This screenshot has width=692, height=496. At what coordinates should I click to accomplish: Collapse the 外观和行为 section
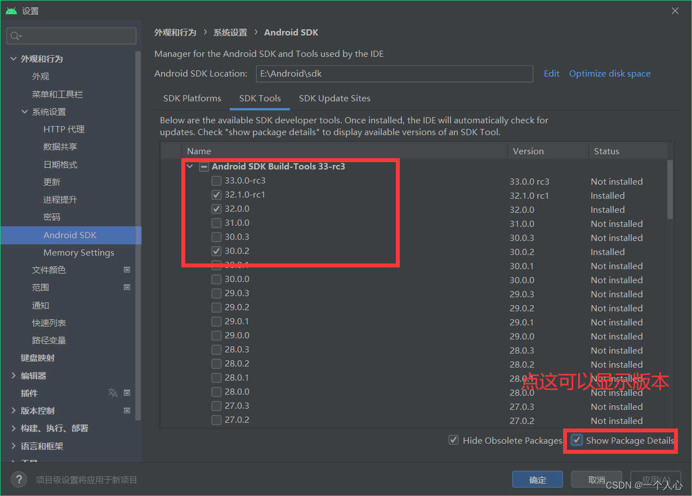[14, 59]
